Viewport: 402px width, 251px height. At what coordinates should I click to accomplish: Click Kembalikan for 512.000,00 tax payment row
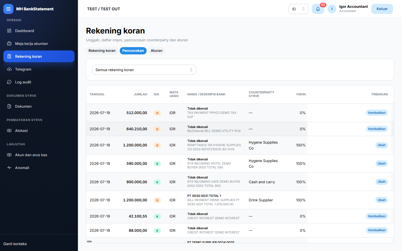pos(377,113)
